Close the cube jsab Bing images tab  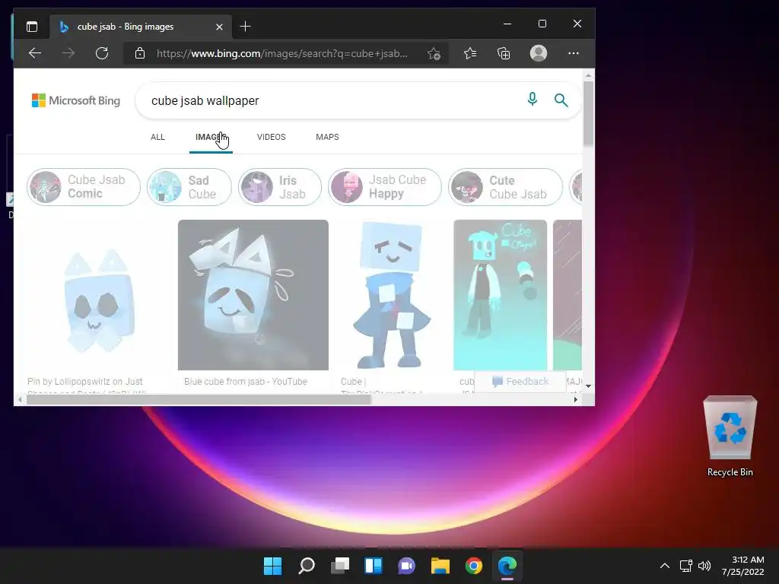click(219, 27)
